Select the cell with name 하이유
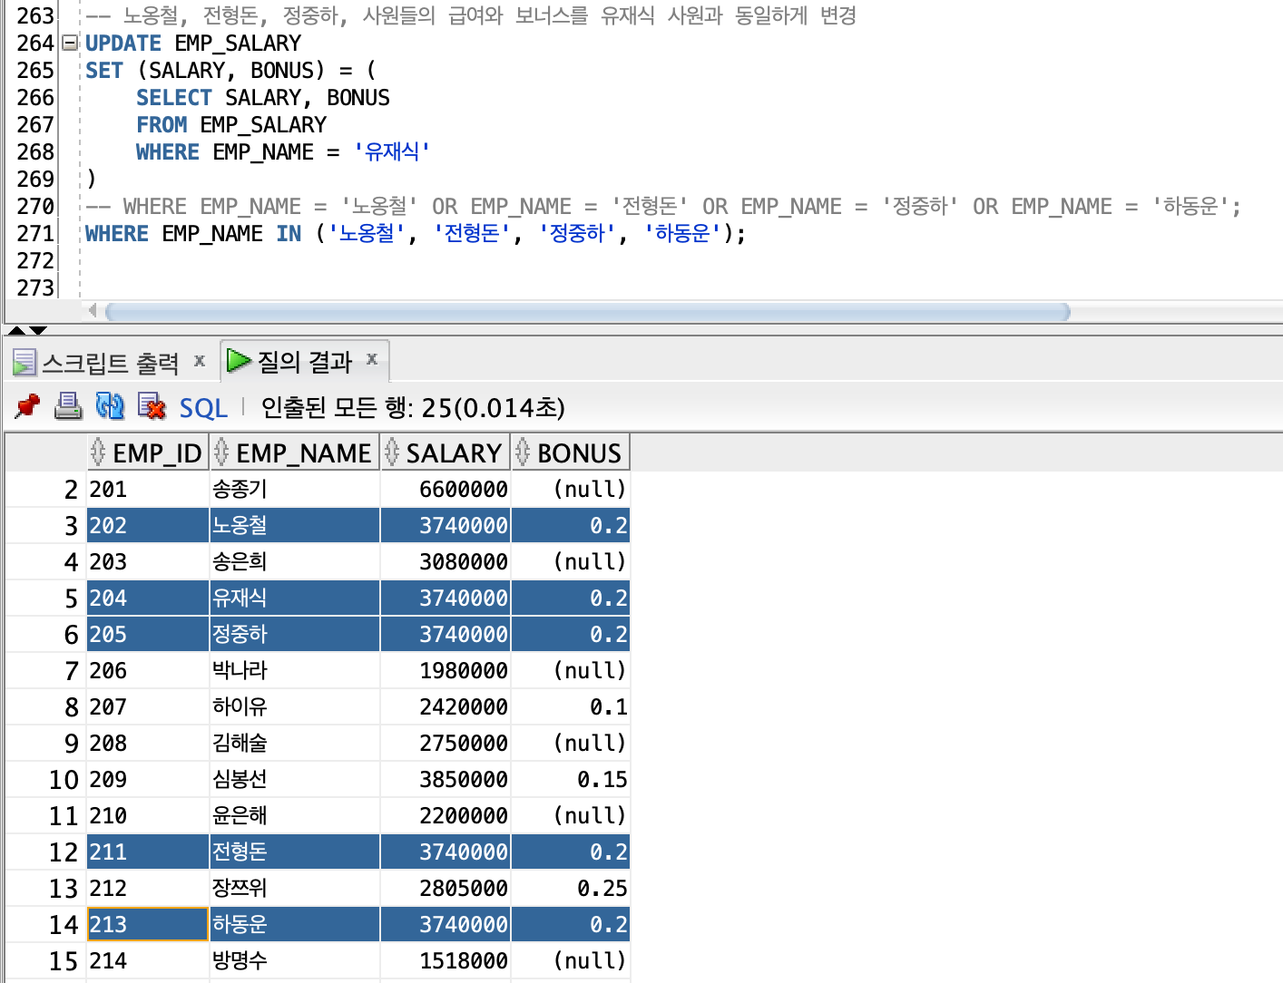 pos(295,707)
